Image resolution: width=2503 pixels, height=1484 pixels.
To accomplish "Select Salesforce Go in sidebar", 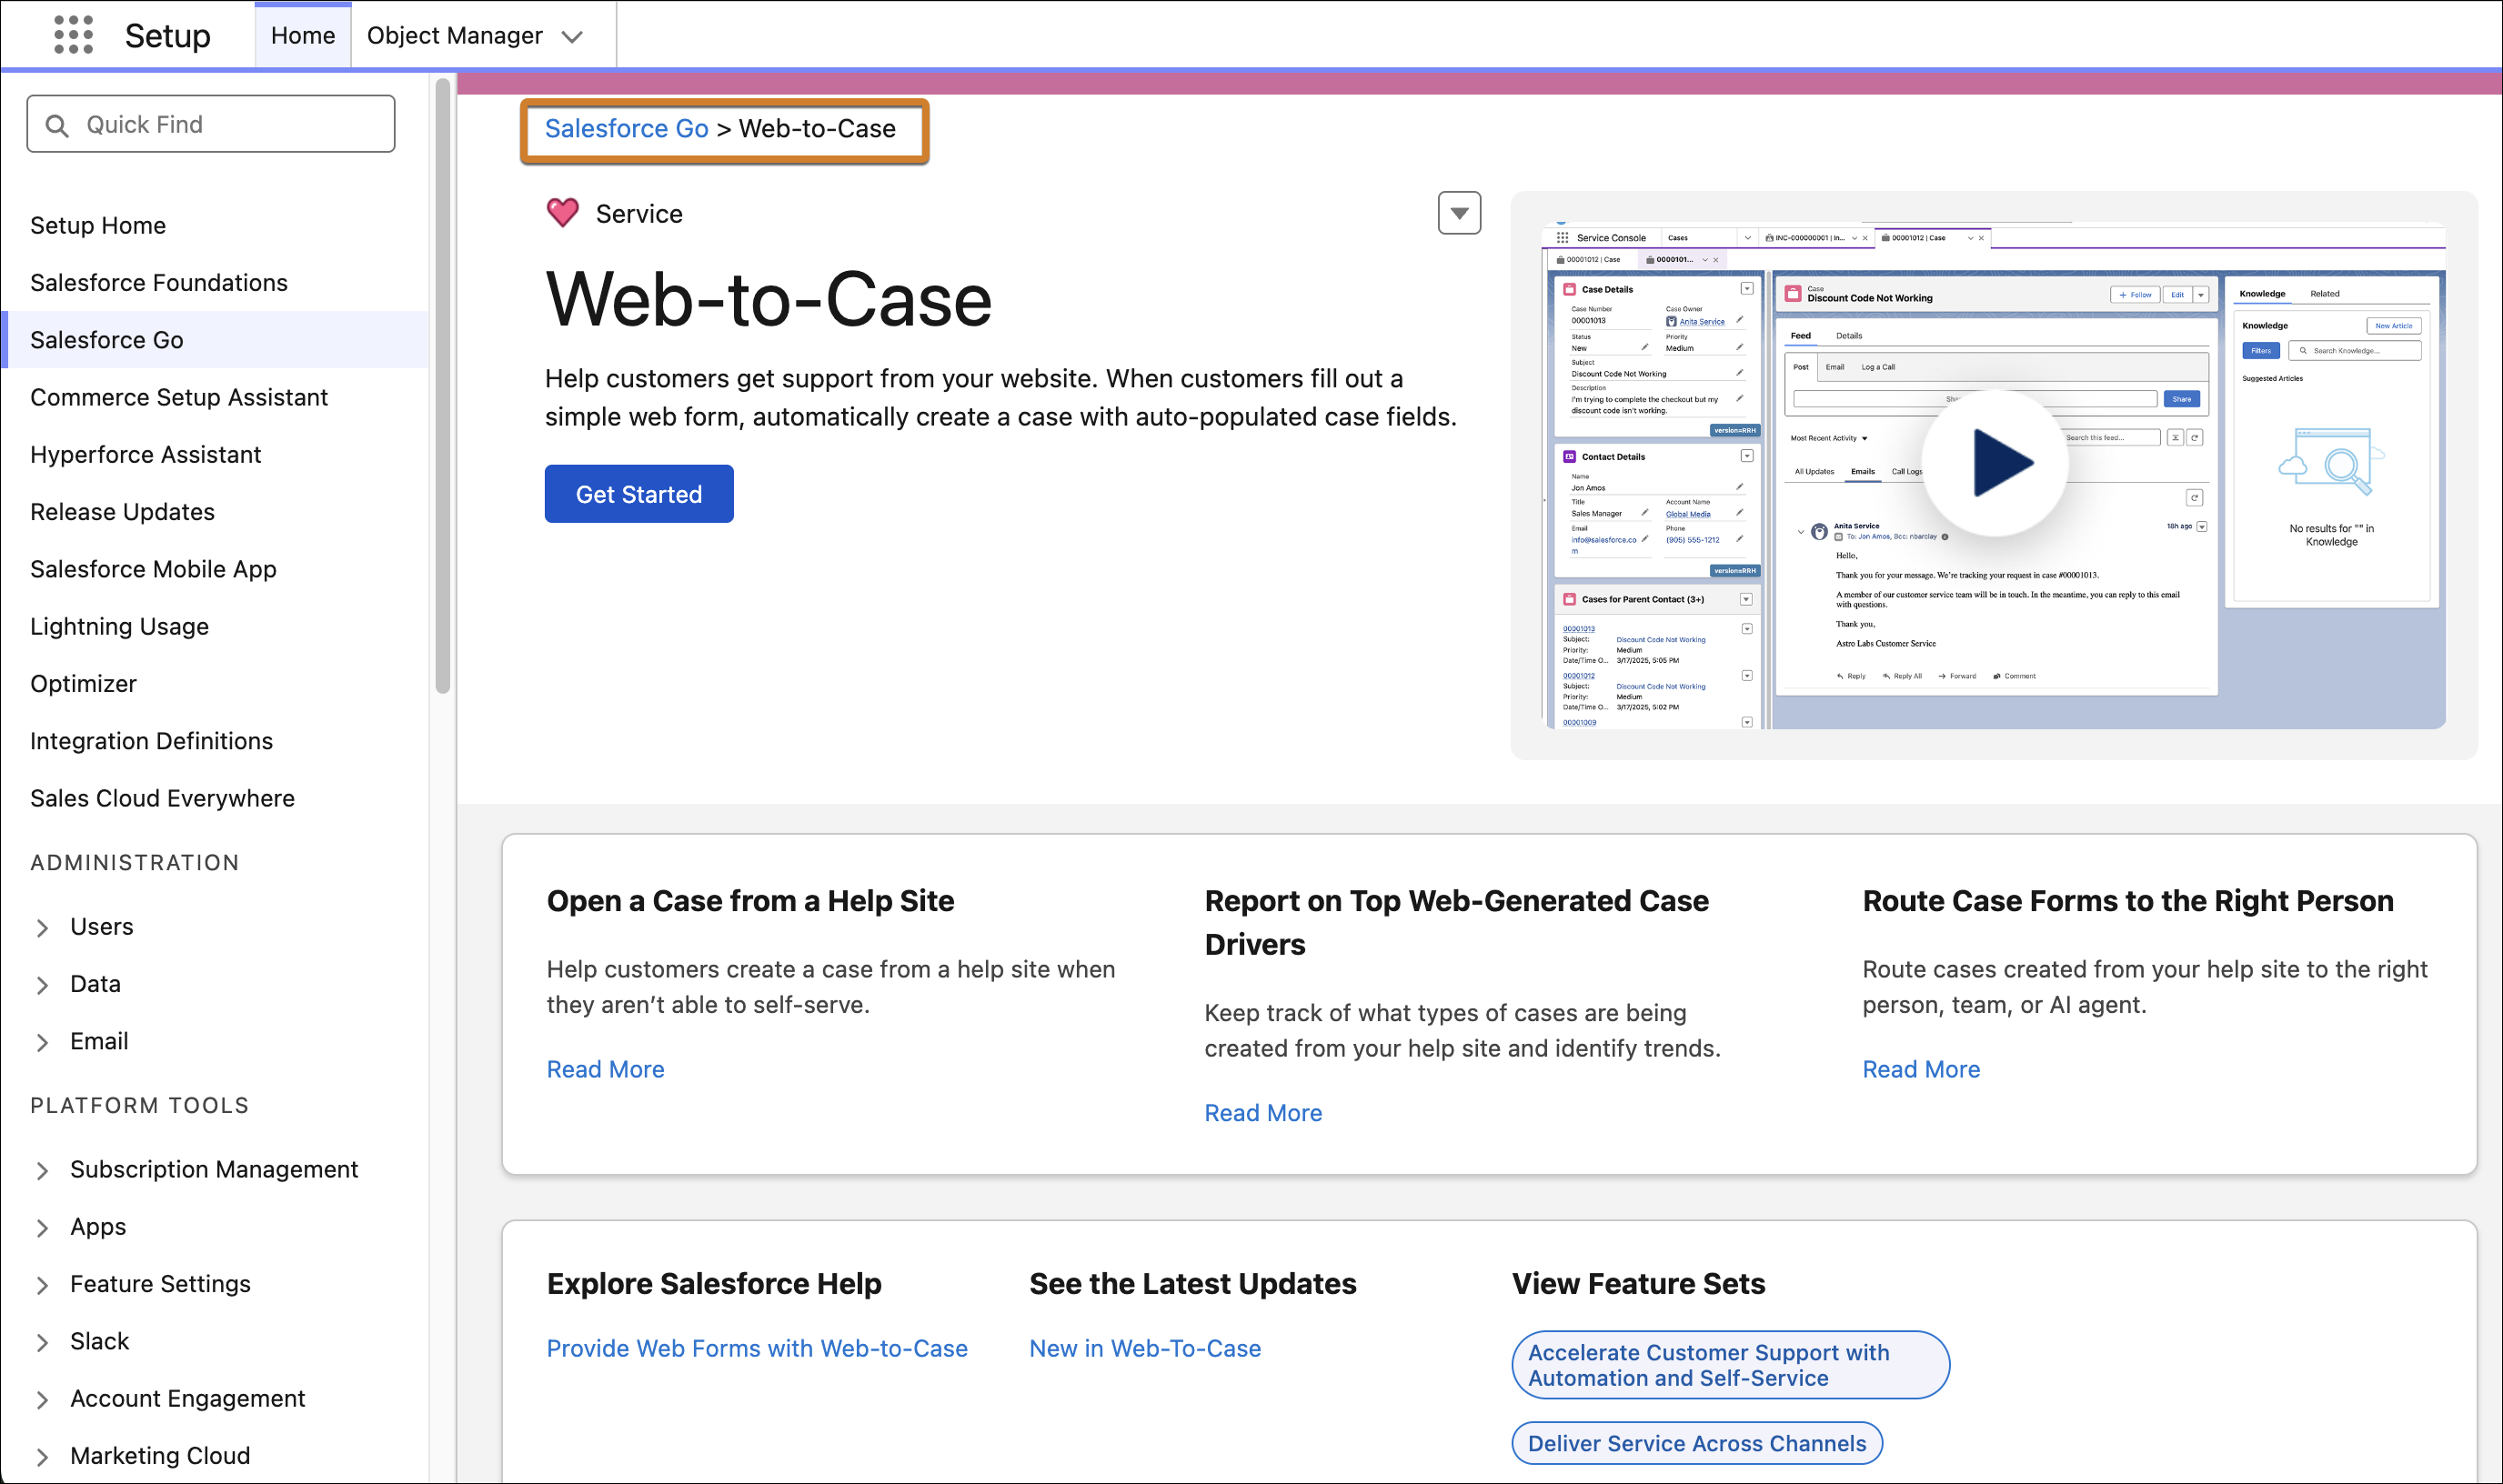I will 215,340.
